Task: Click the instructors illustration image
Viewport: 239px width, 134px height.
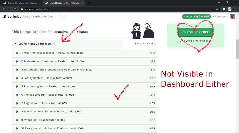Action: 143,31
